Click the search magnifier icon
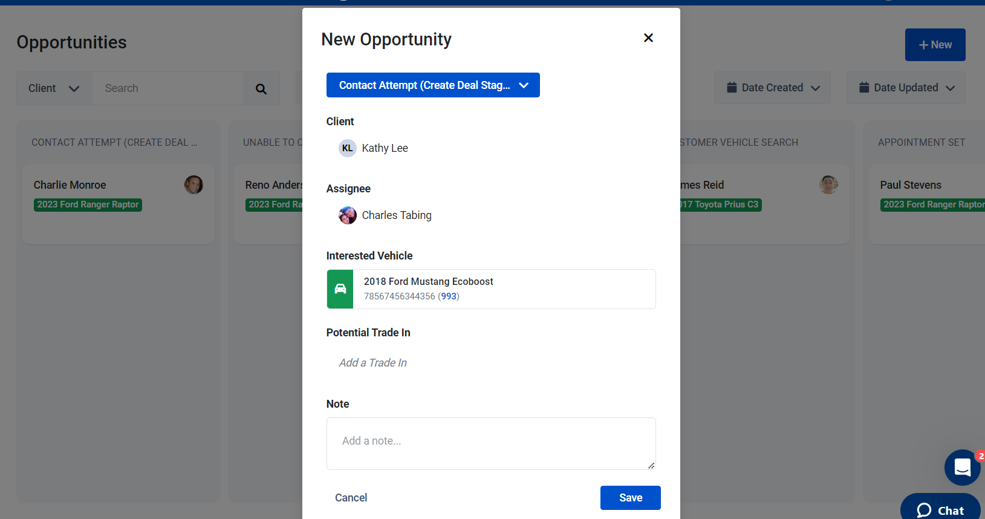Image resolution: width=985 pixels, height=519 pixels. [x=261, y=89]
